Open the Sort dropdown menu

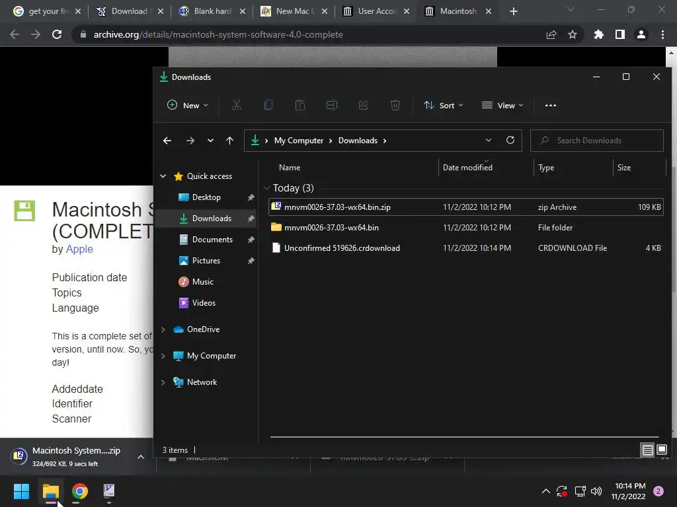(444, 105)
